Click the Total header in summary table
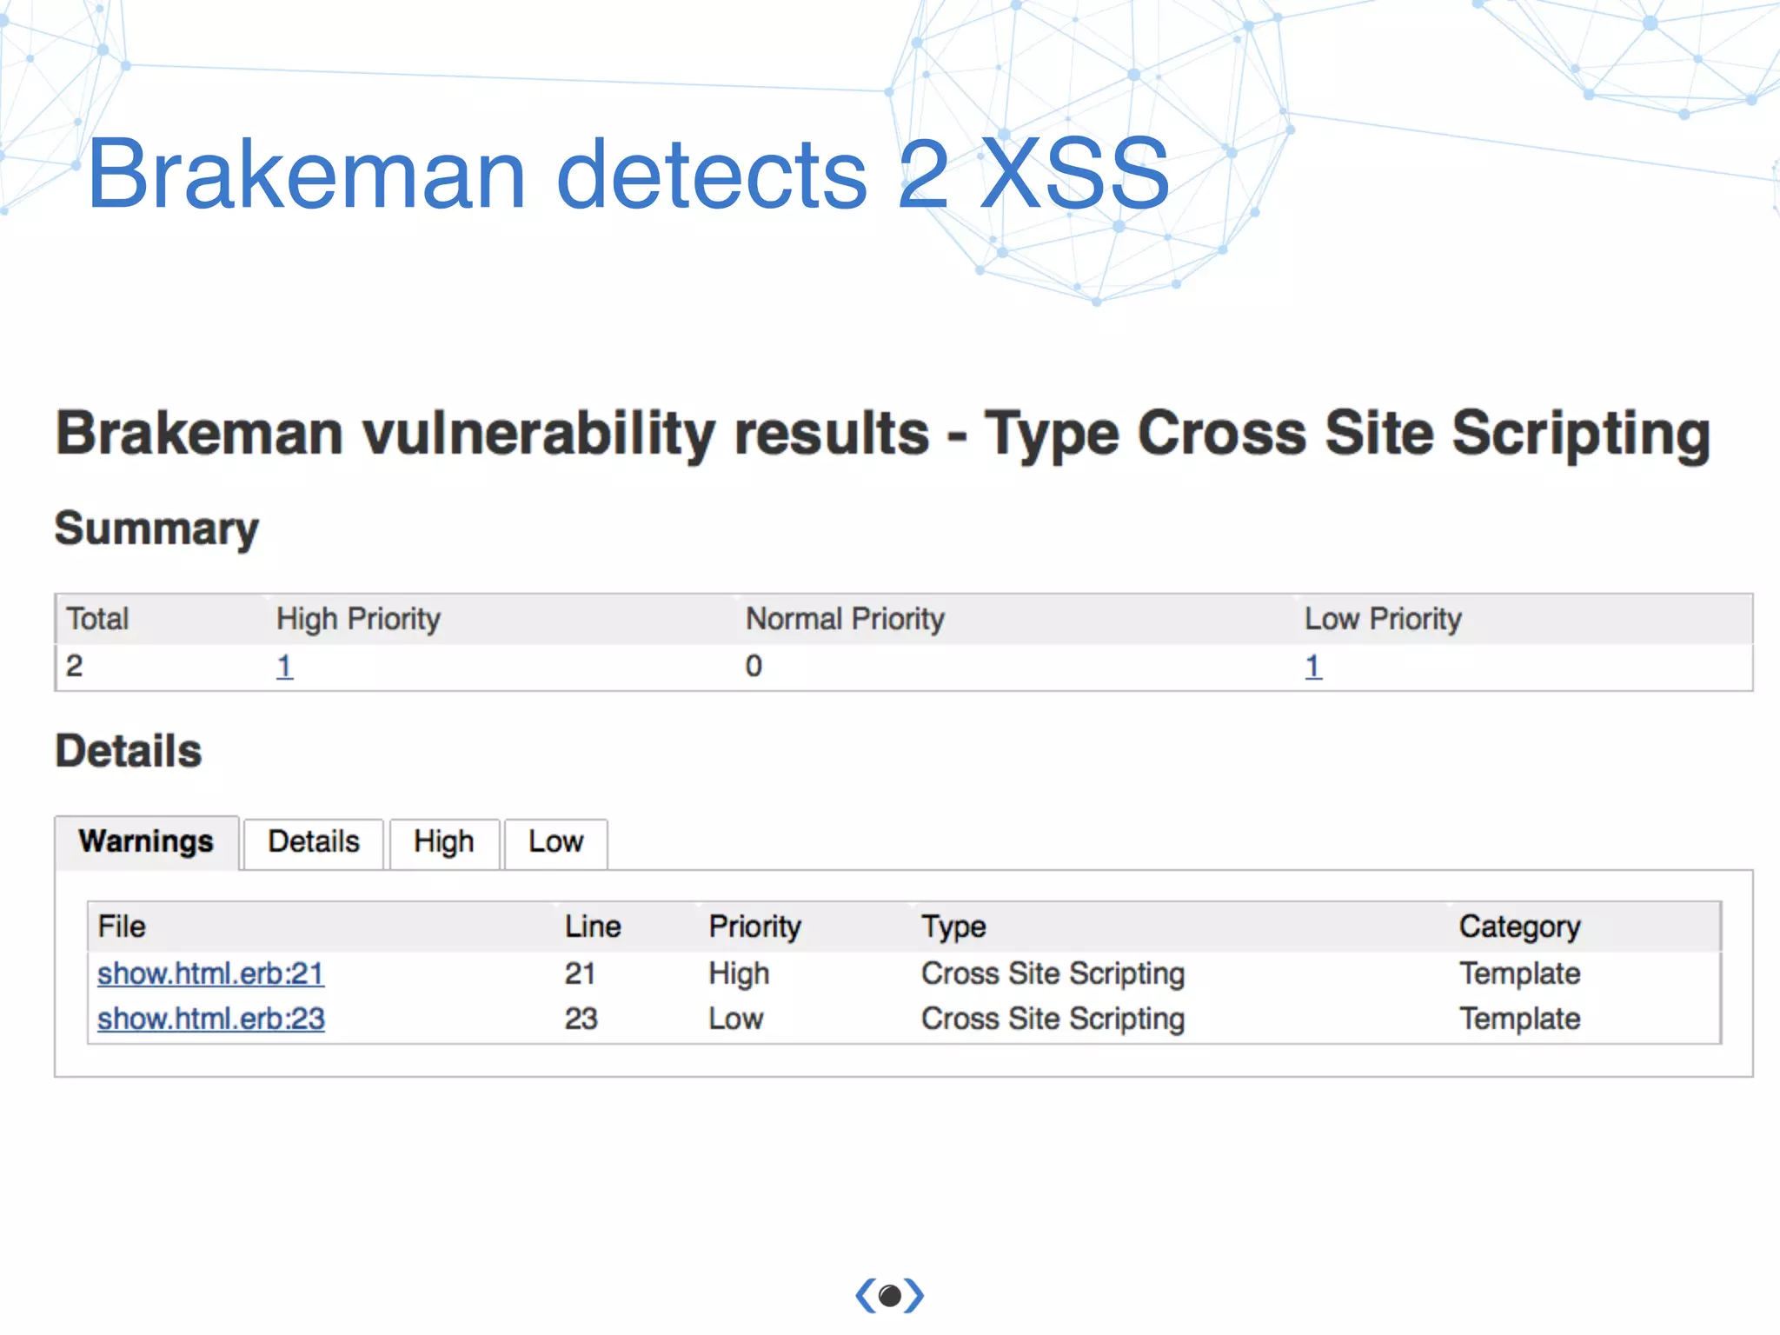The image size is (1780, 1335). [x=97, y=620]
